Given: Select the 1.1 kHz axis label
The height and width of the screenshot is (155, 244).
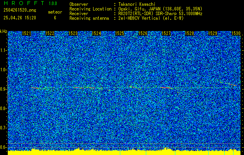Looking at the screenshot, I should [3, 51].
